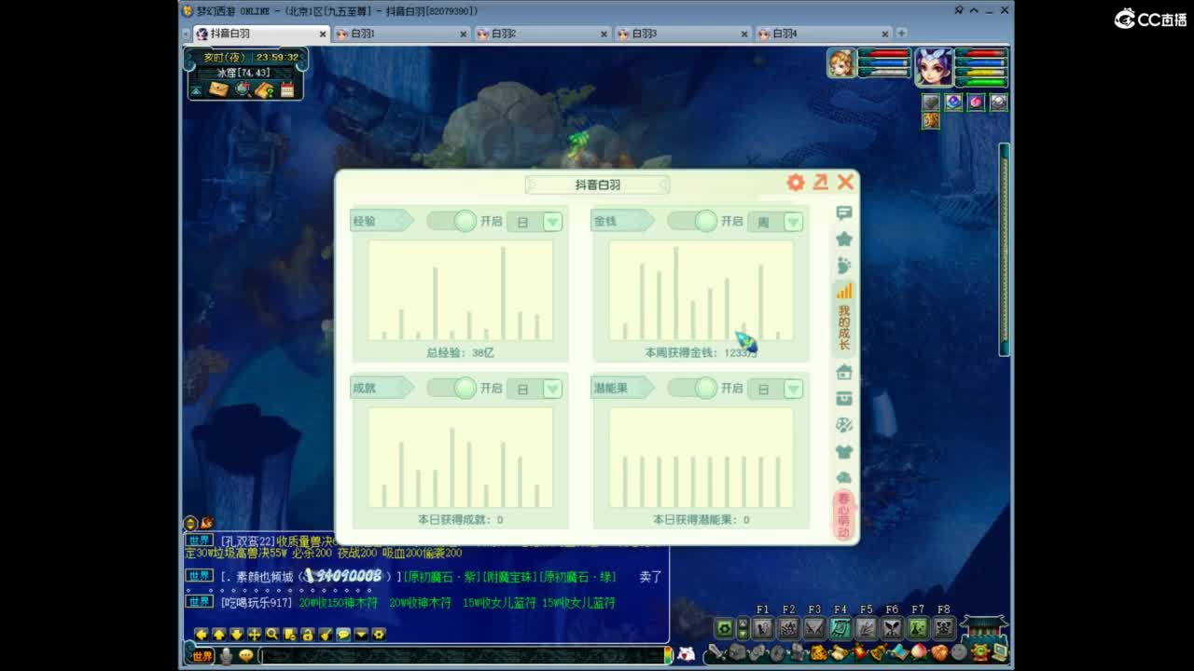Use the F8 skill shortcut slot

944,628
